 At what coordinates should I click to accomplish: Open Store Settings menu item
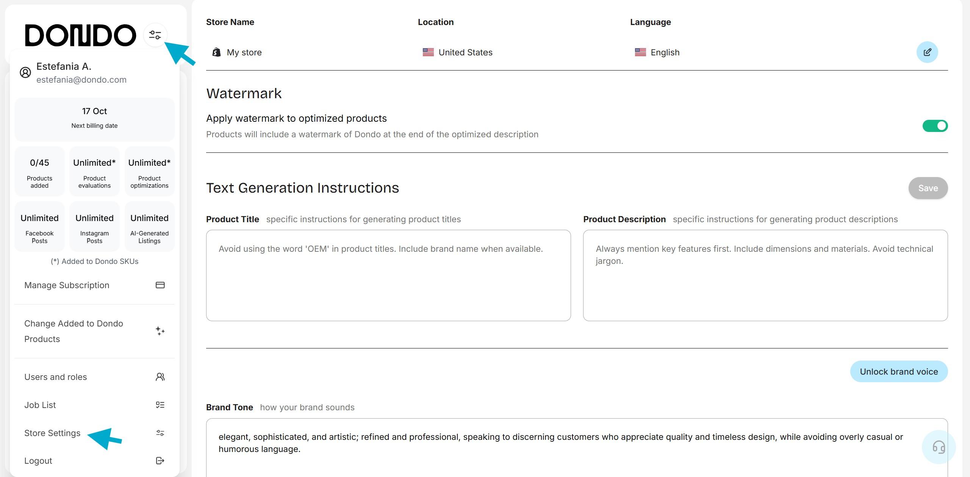point(52,433)
